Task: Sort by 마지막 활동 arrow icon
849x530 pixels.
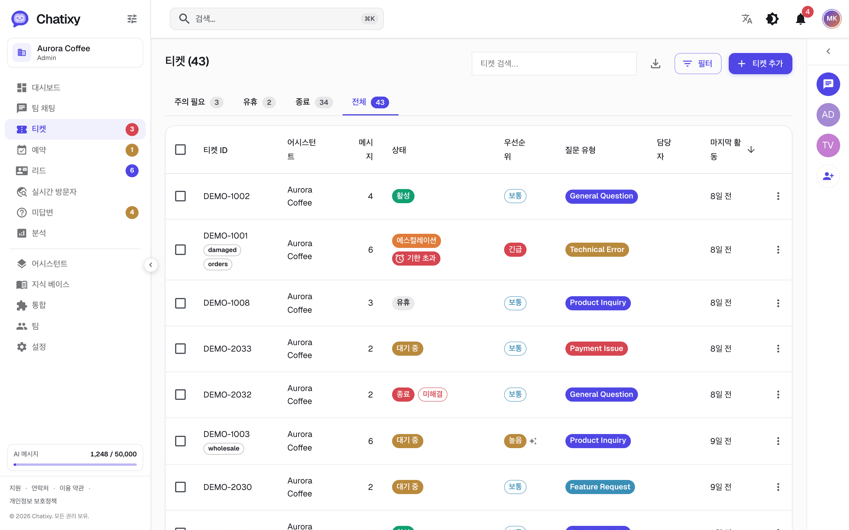Action: tap(751, 150)
